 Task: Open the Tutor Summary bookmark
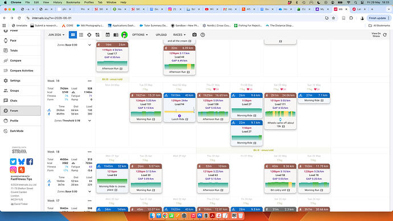pos(153,26)
